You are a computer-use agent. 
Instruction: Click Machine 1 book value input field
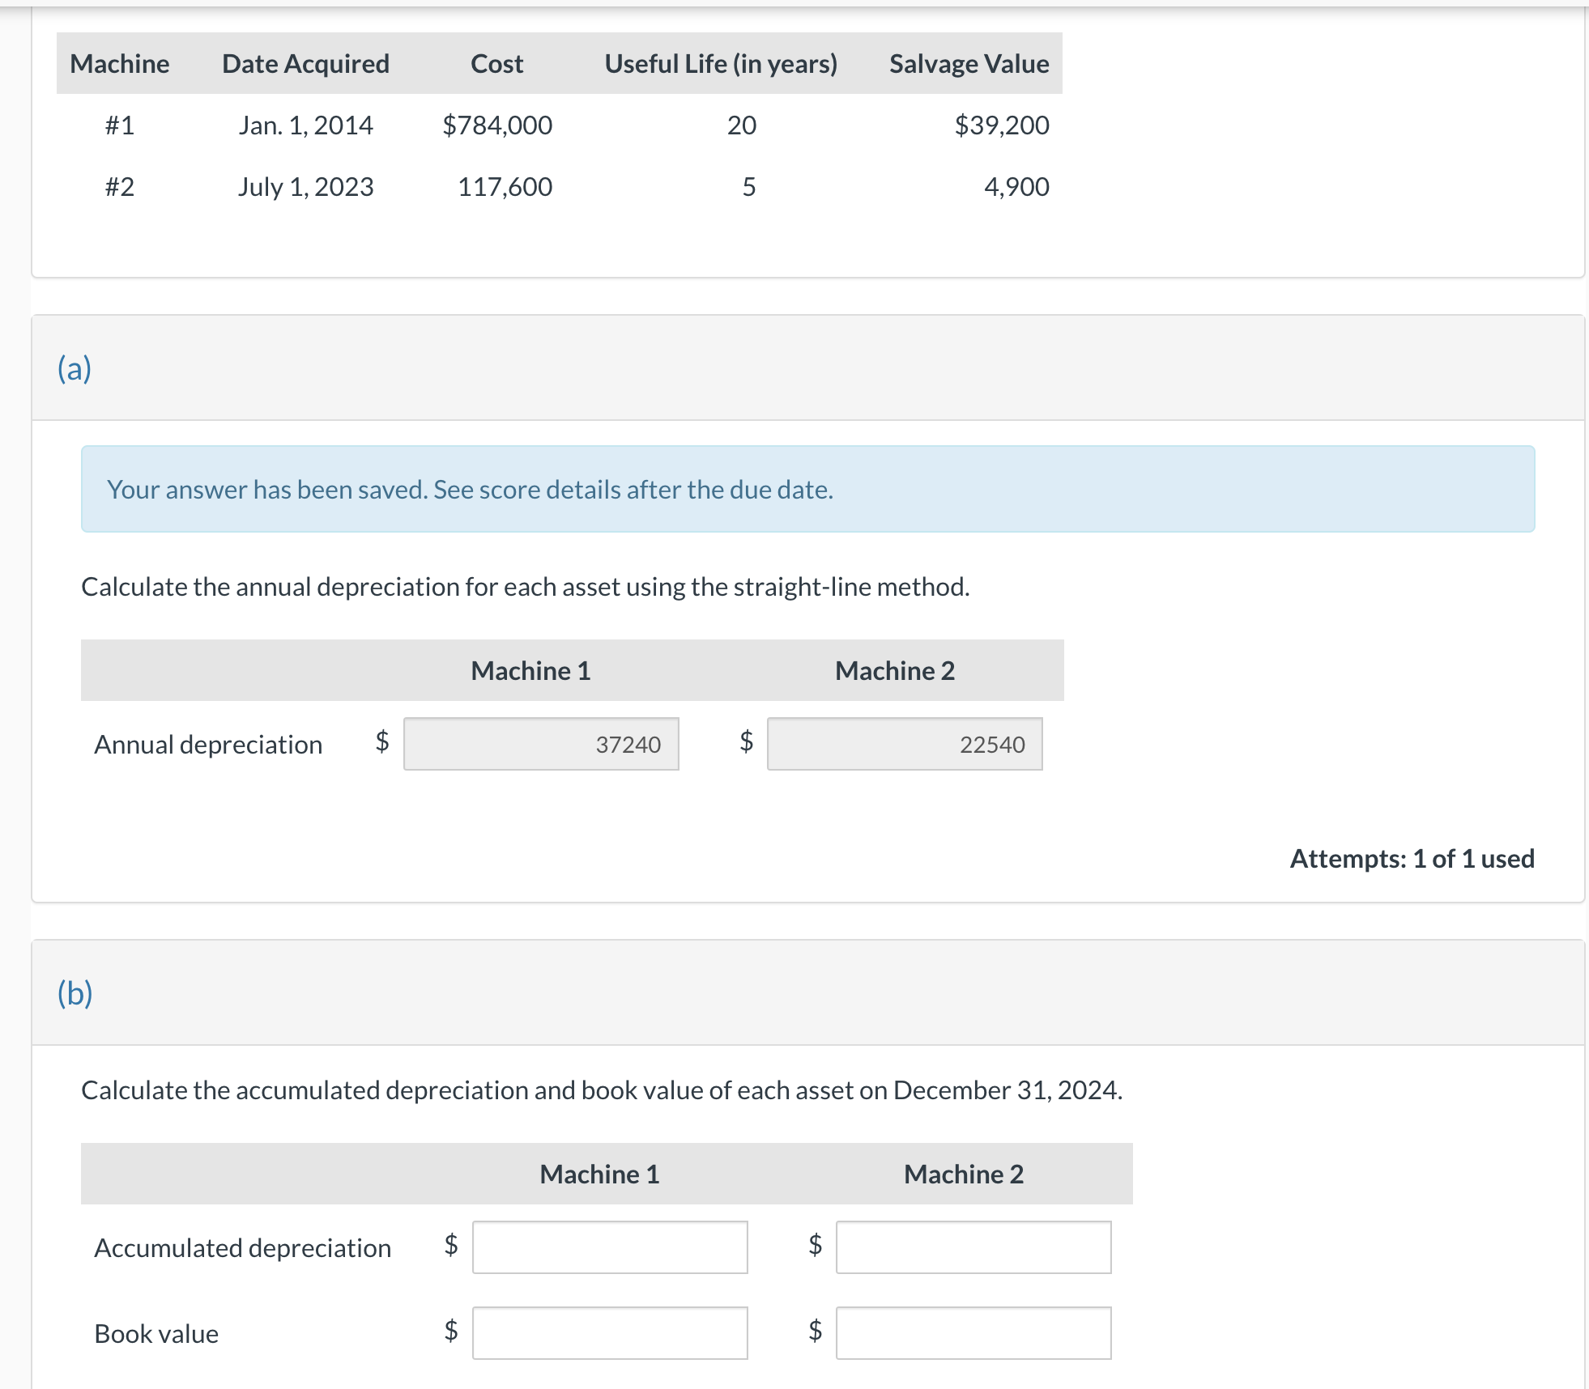click(610, 1332)
